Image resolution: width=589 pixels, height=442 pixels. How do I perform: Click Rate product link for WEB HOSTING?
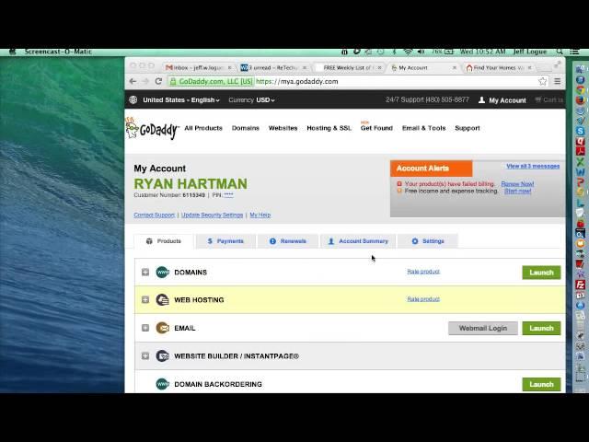pyautogui.click(x=423, y=299)
